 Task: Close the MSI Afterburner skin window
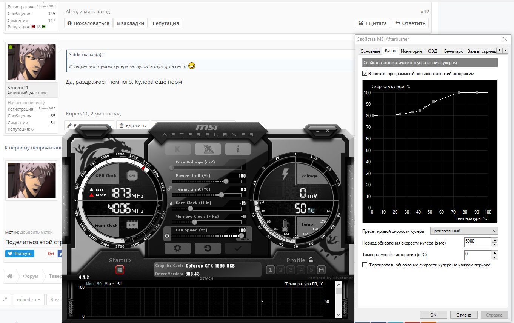[x=328, y=131]
